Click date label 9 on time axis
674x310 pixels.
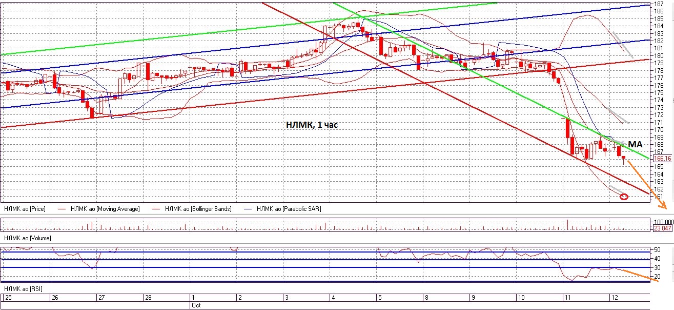click(x=473, y=298)
